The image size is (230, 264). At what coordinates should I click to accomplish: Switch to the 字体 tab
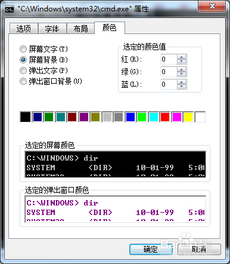click(52, 29)
